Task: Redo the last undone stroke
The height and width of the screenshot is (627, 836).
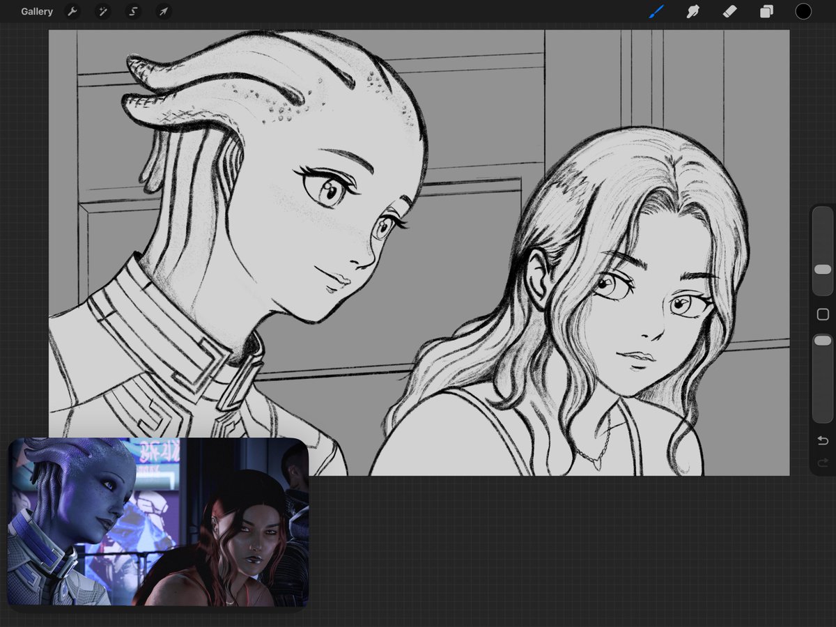Action: click(823, 463)
